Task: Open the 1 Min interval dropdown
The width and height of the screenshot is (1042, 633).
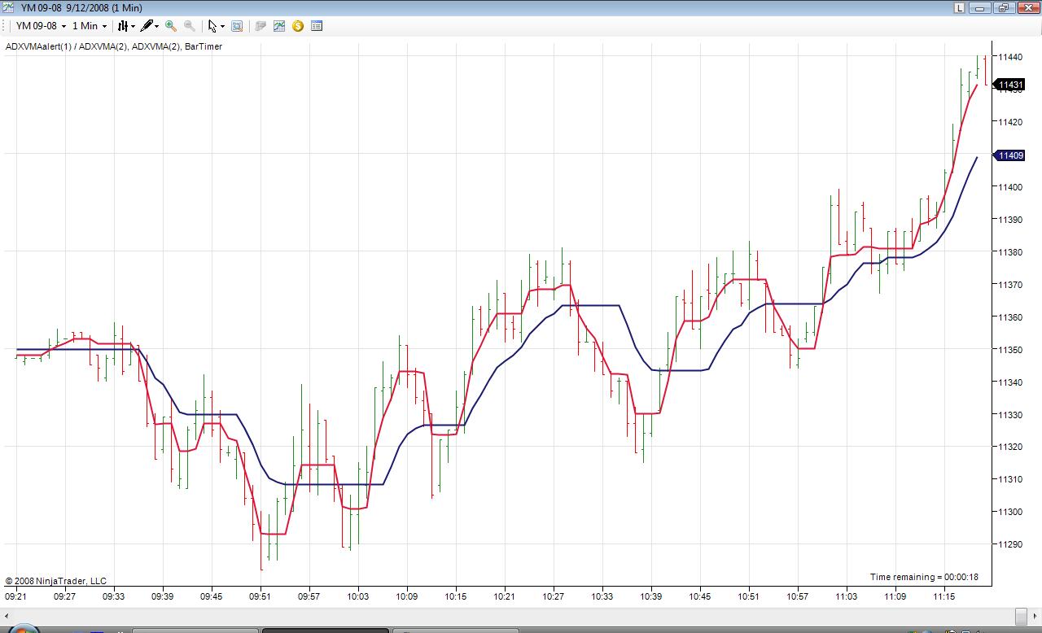Action: [x=90, y=26]
